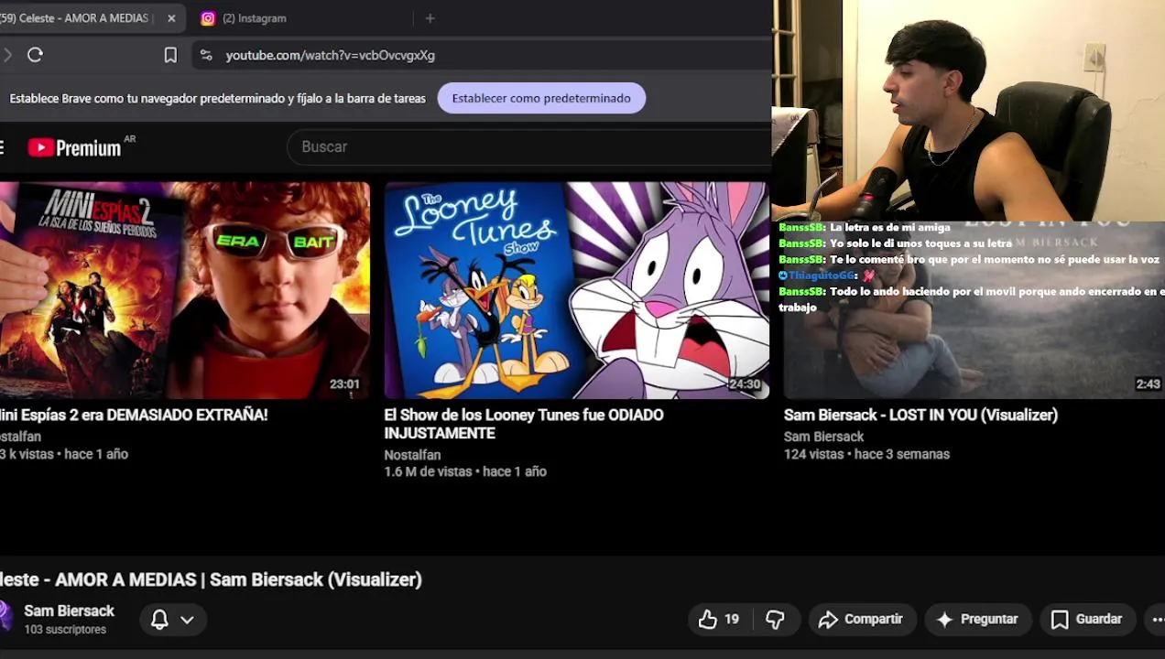
Task: Click '124 vistas • hace 3 semanas' text
Action: [866, 454]
